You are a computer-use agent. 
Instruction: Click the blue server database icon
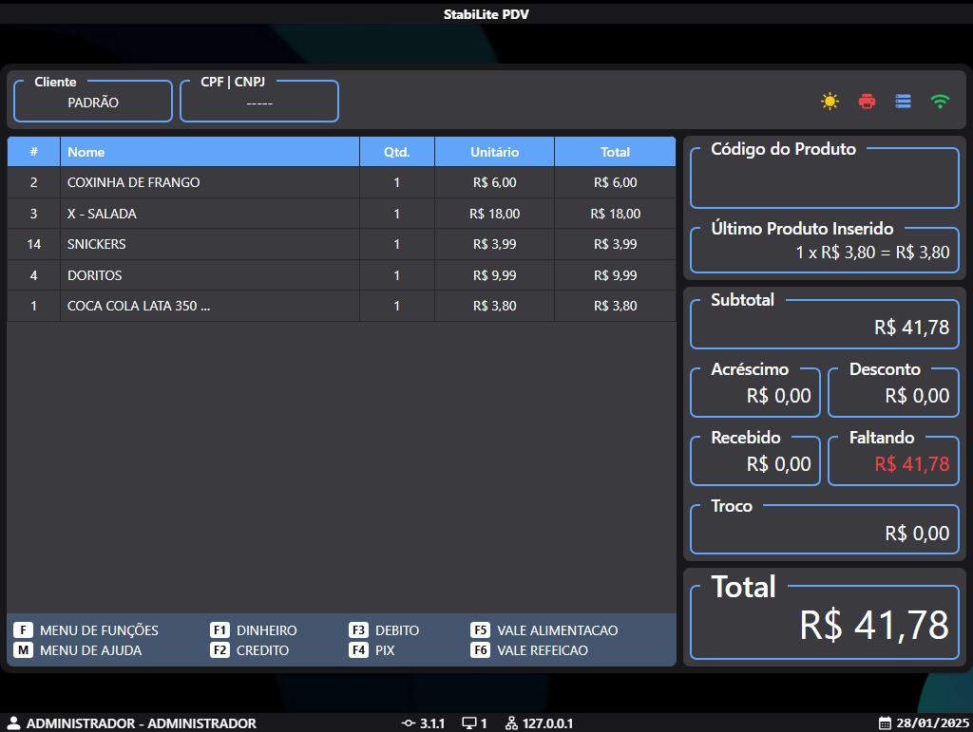click(x=903, y=102)
